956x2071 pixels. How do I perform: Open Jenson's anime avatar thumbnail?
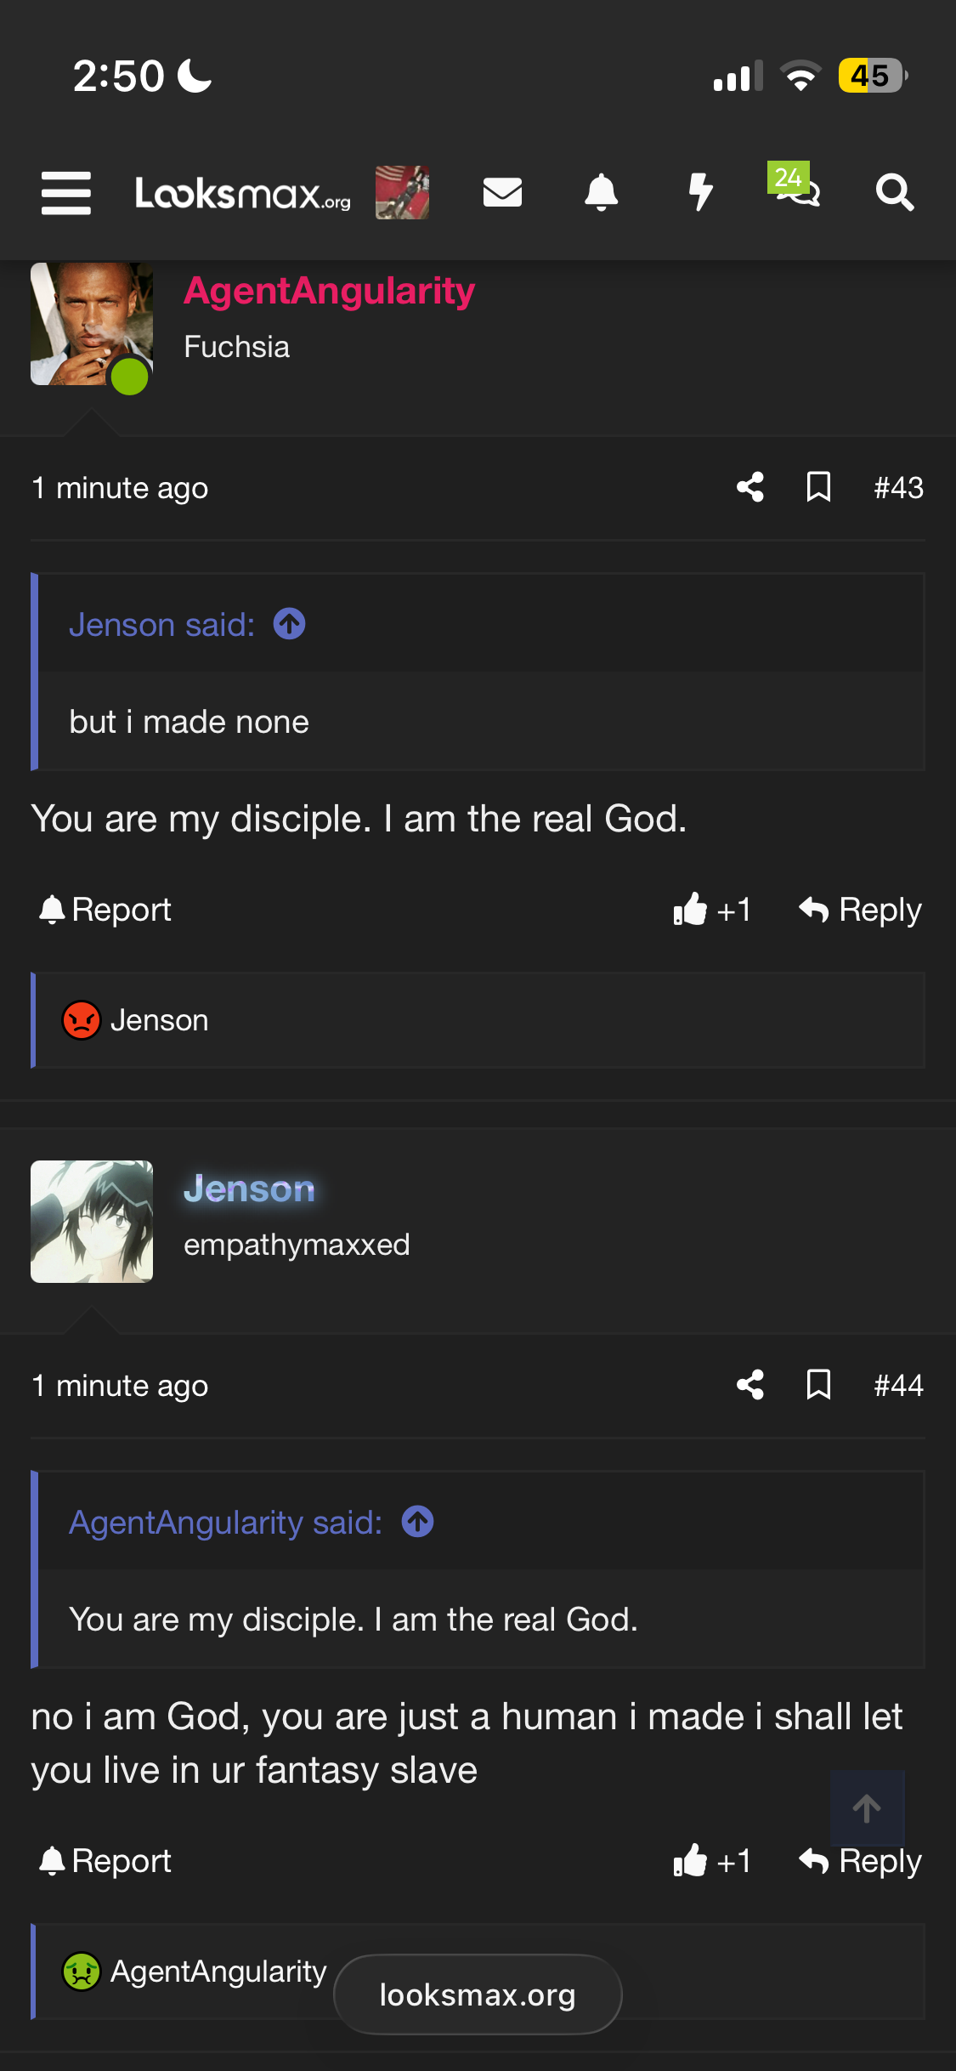click(x=92, y=1222)
